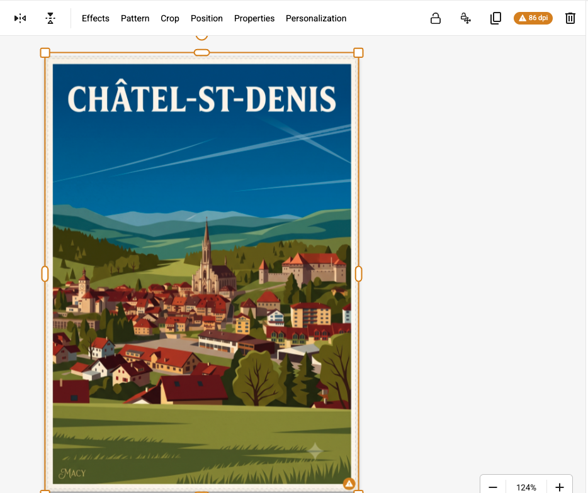This screenshot has width=588, height=493.
Task: Open the Position menu
Action: pyautogui.click(x=206, y=18)
